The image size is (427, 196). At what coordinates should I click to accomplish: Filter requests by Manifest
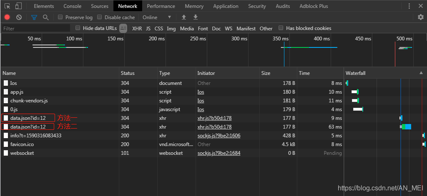click(x=246, y=29)
